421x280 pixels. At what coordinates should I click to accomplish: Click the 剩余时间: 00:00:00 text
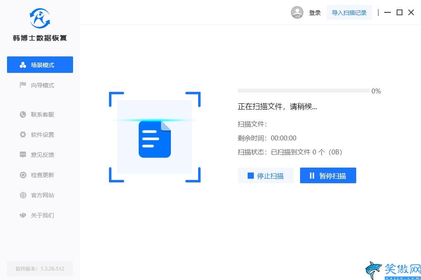pos(267,138)
